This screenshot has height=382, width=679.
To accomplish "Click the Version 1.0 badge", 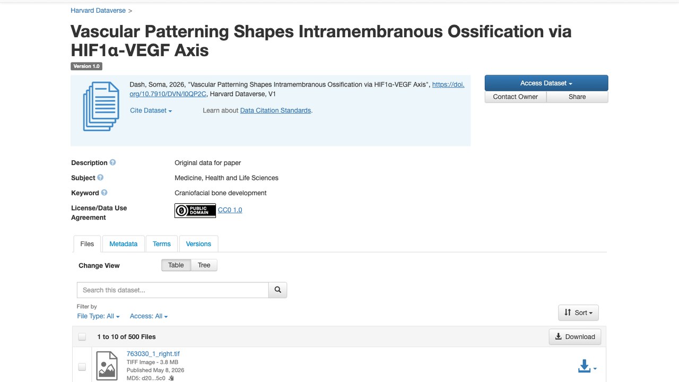I will pos(86,66).
